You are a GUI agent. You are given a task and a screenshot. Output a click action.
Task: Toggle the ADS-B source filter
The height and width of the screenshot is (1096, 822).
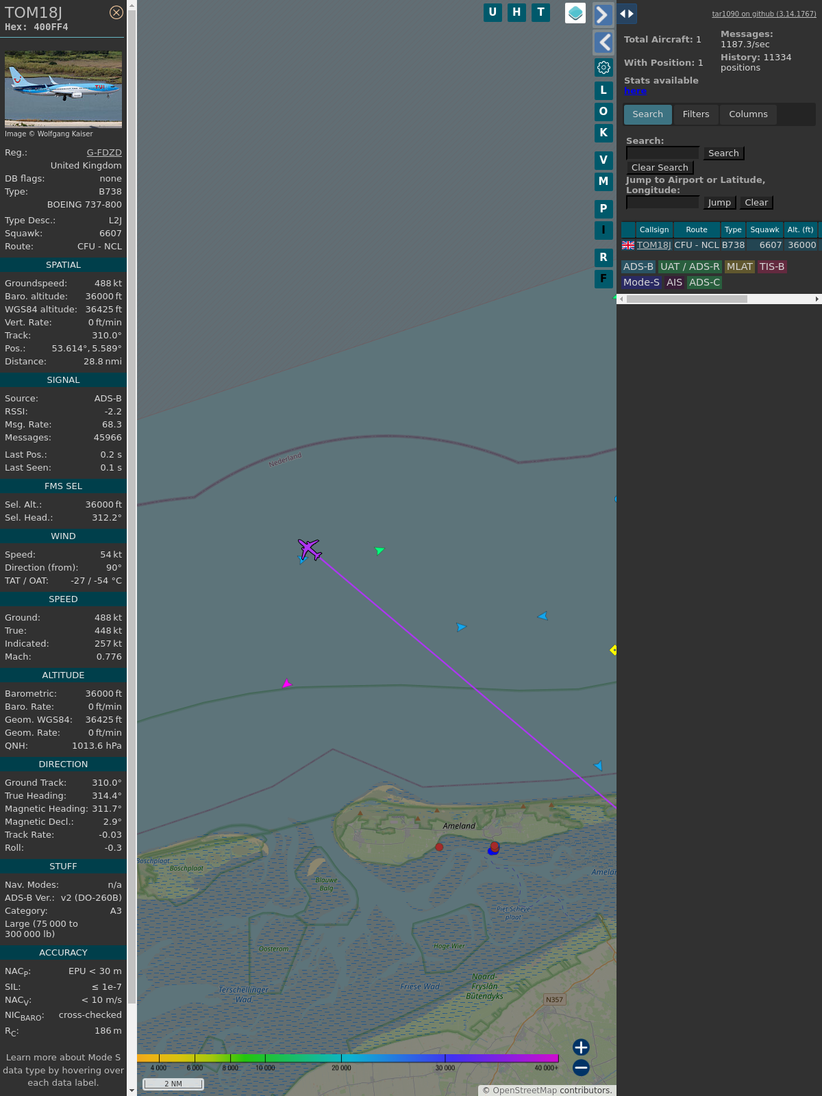click(638, 266)
